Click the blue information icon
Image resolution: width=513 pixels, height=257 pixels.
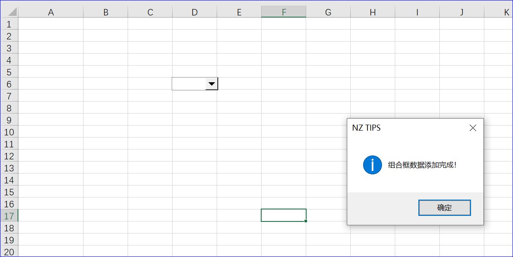click(x=372, y=165)
